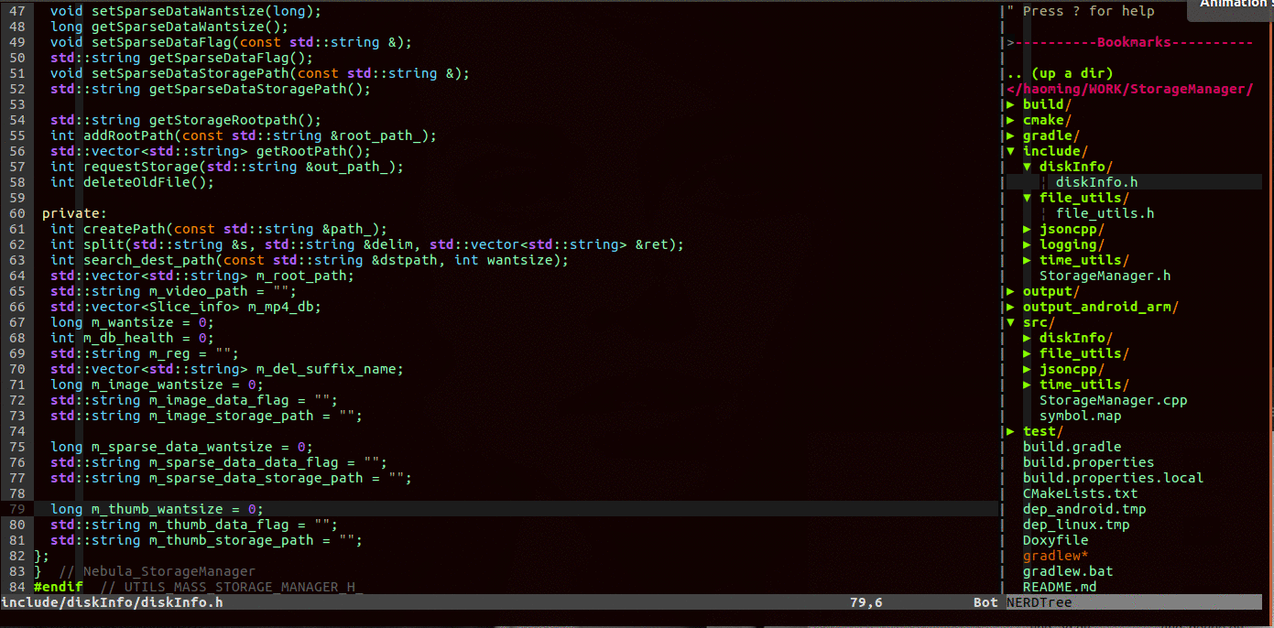Click on m_thumb_wantsize line 79
This screenshot has width=1274, height=628.
point(157,509)
